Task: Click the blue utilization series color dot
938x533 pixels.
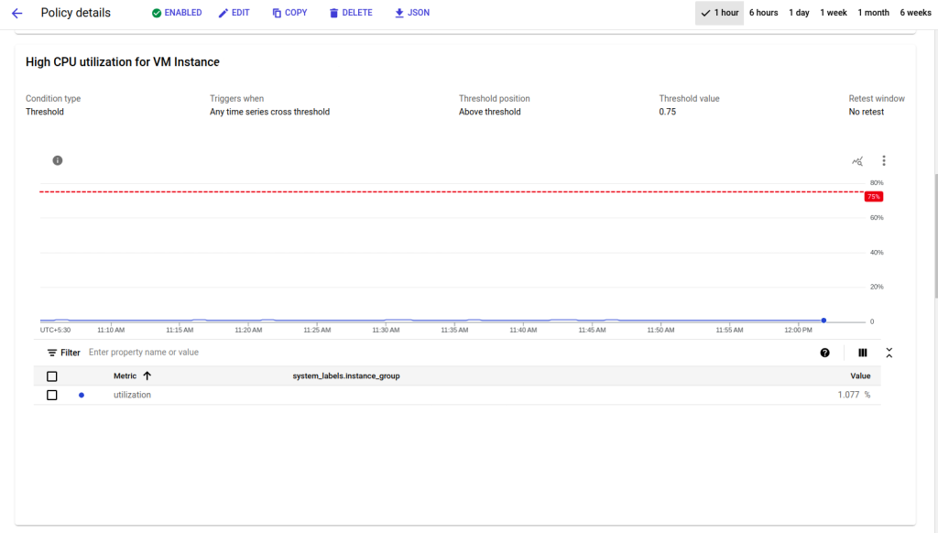Action: pos(82,395)
